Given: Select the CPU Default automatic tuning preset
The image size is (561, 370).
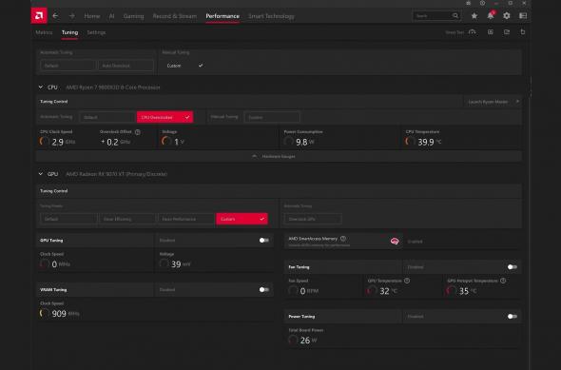Looking at the screenshot, I should click(x=107, y=117).
